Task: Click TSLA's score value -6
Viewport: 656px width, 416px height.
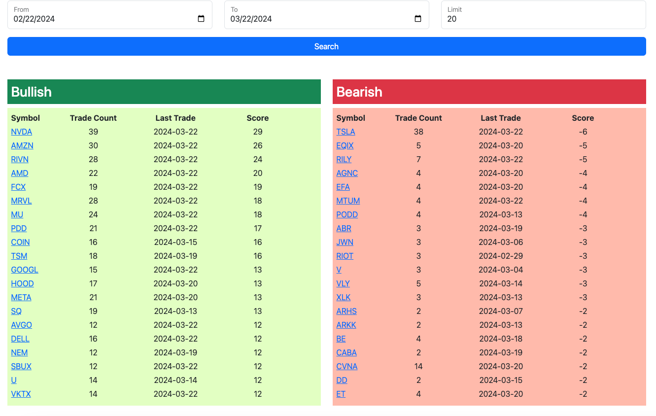Action: point(583,132)
